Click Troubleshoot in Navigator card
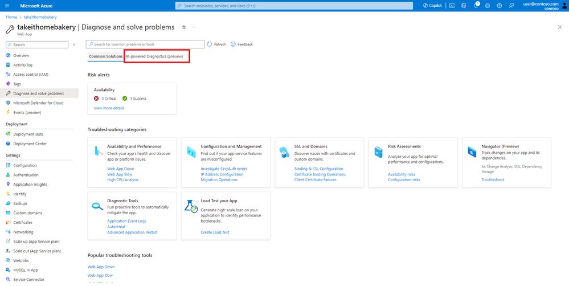569x286 pixels. 493,179
